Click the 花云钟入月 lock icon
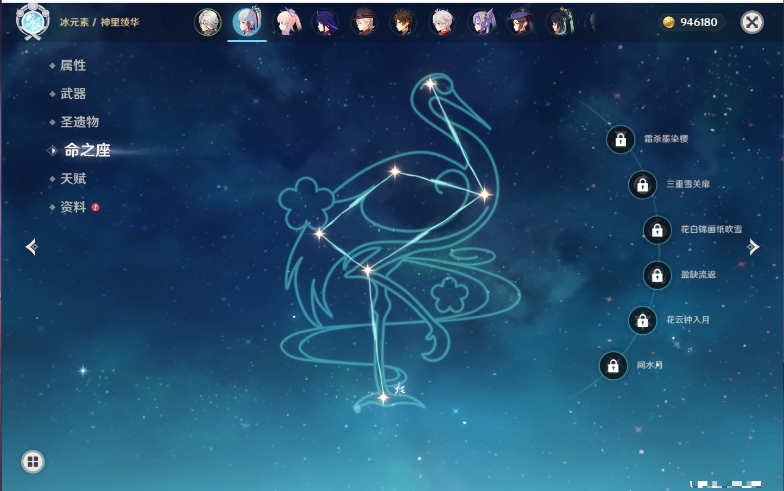Image resolution: width=784 pixels, height=491 pixels. (642, 320)
